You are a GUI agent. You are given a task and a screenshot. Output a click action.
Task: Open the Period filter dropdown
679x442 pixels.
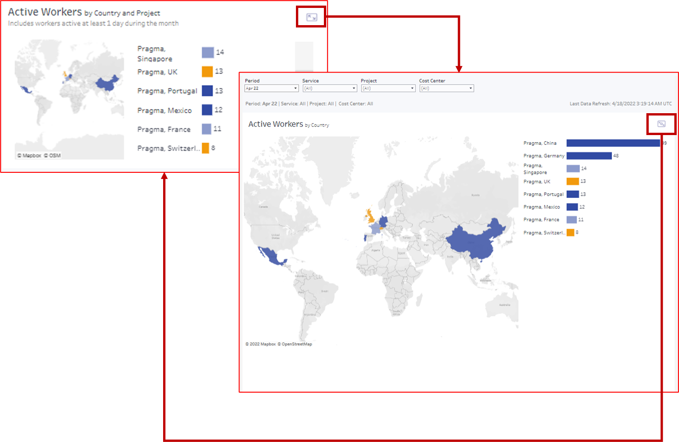pyautogui.click(x=296, y=88)
